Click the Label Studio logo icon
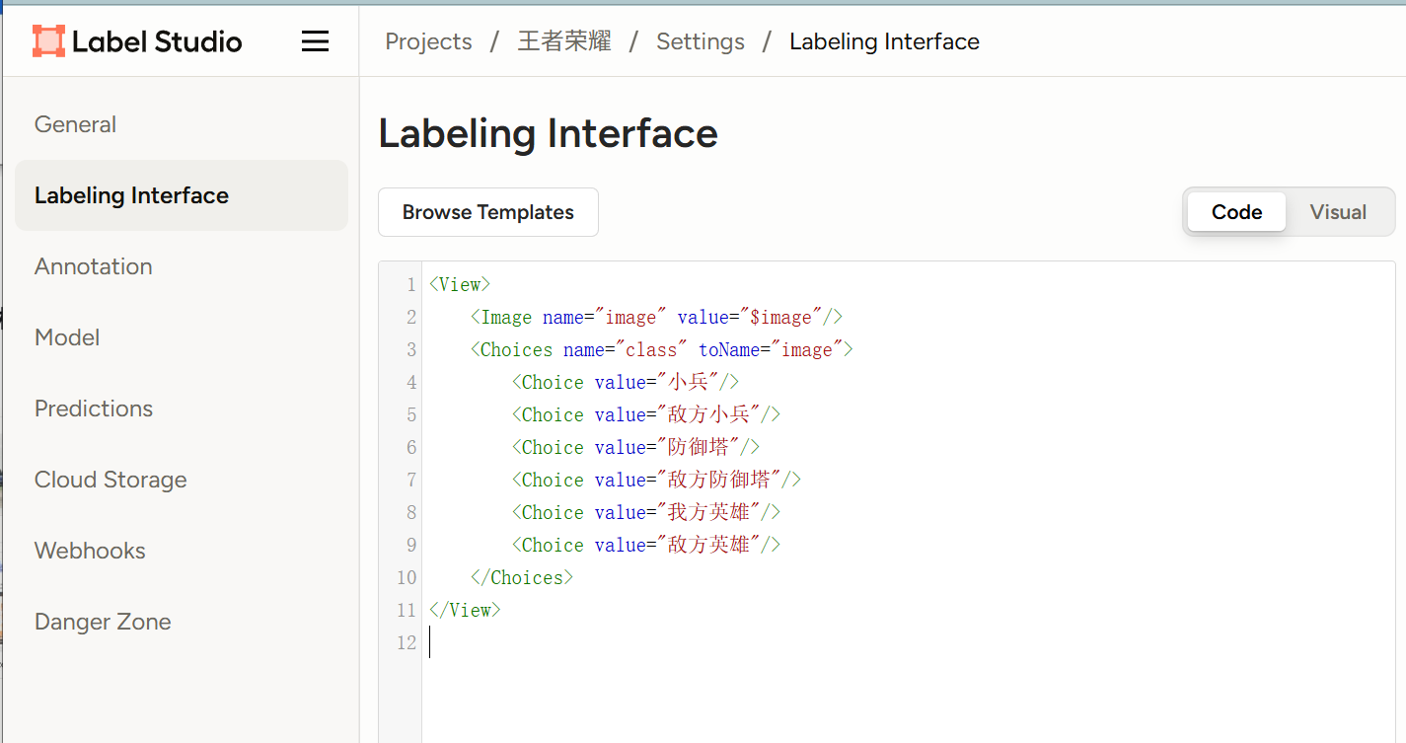 click(x=48, y=41)
